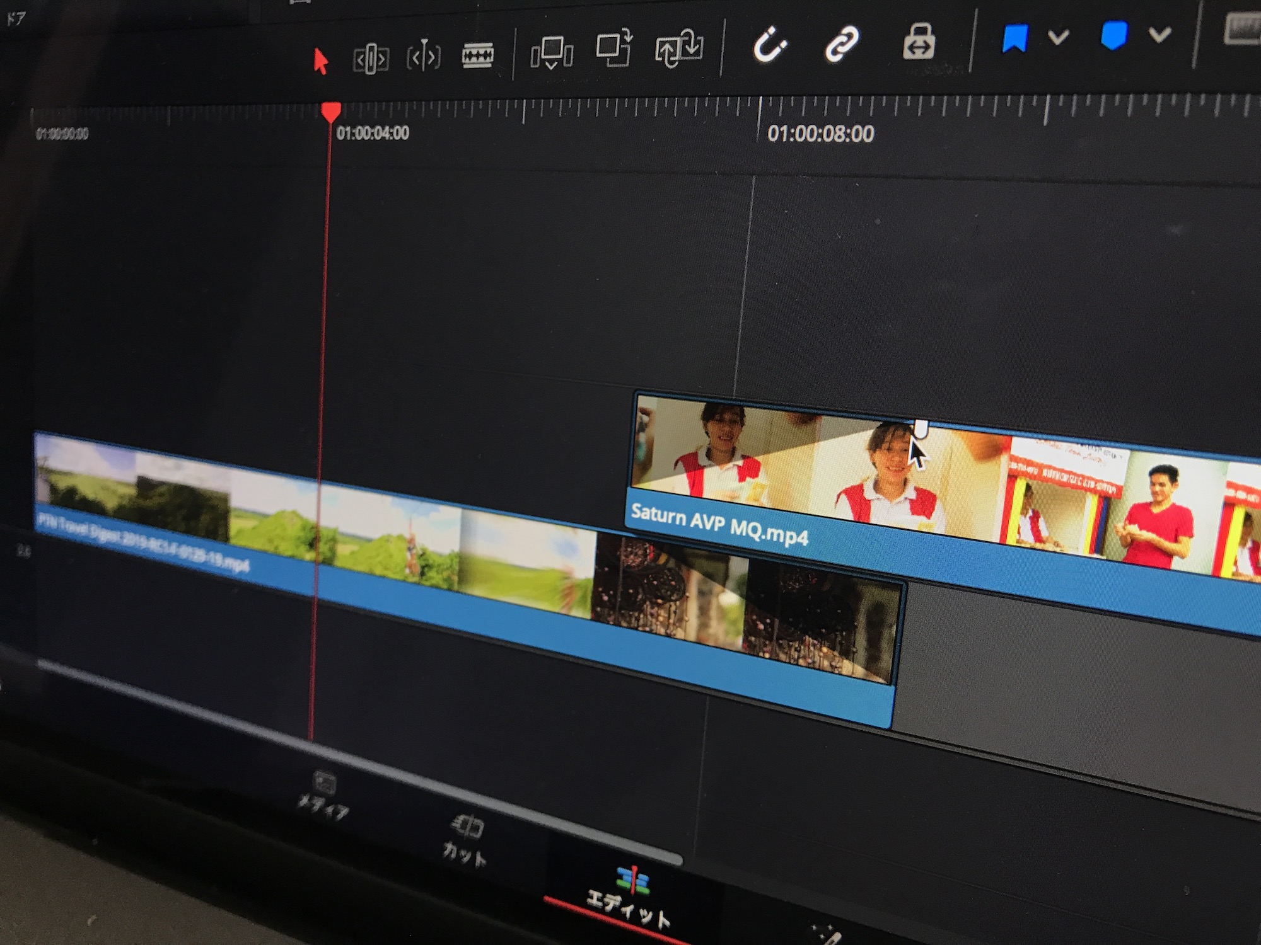Choose the Dynamic Trim mode tool
The image size is (1261, 945).
point(423,57)
